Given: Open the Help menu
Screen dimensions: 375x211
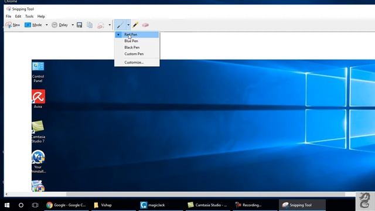Looking at the screenshot, I should pyautogui.click(x=41, y=16).
